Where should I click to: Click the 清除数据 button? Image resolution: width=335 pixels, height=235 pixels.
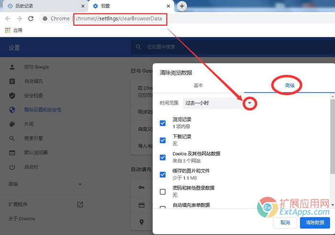(x=315, y=223)
